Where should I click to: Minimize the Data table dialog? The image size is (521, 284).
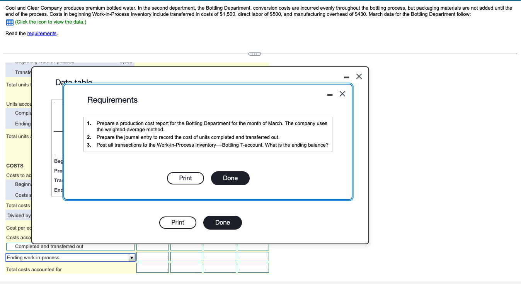tap(346, 76)
